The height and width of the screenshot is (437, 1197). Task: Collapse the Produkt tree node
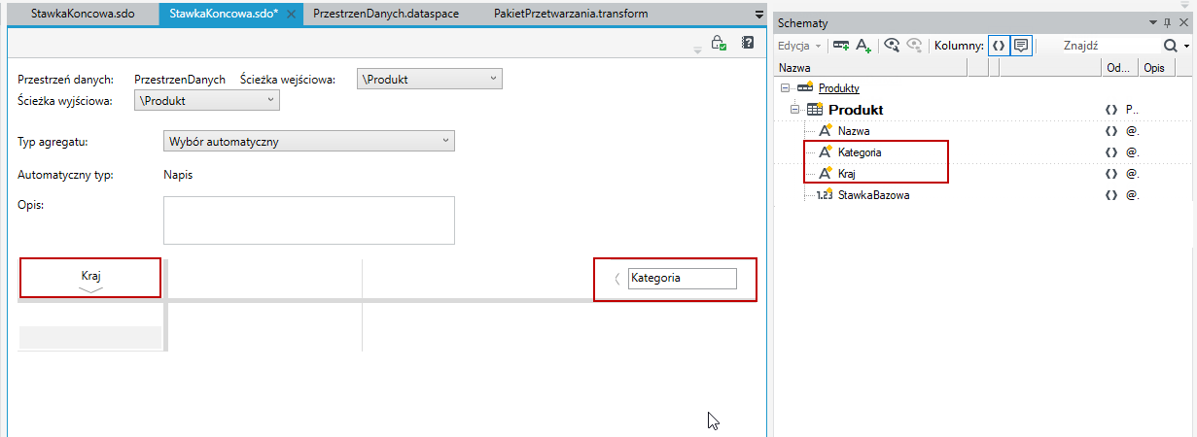pyautogui.click(x=795, y=110)
